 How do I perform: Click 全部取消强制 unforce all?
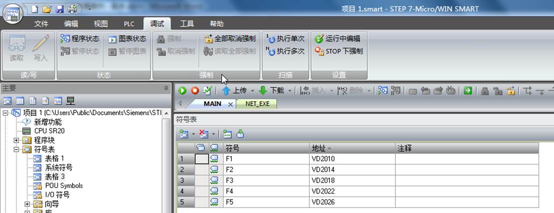pos(230,39)
